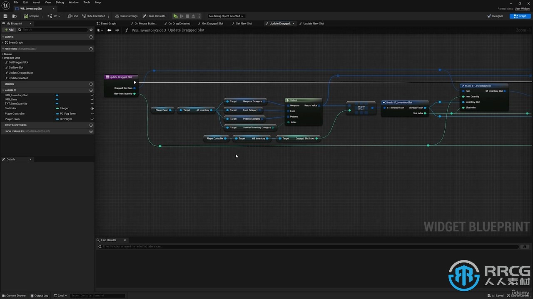Open play options menu dots
This screenshot has width=533, height=299.
point(199,16)
